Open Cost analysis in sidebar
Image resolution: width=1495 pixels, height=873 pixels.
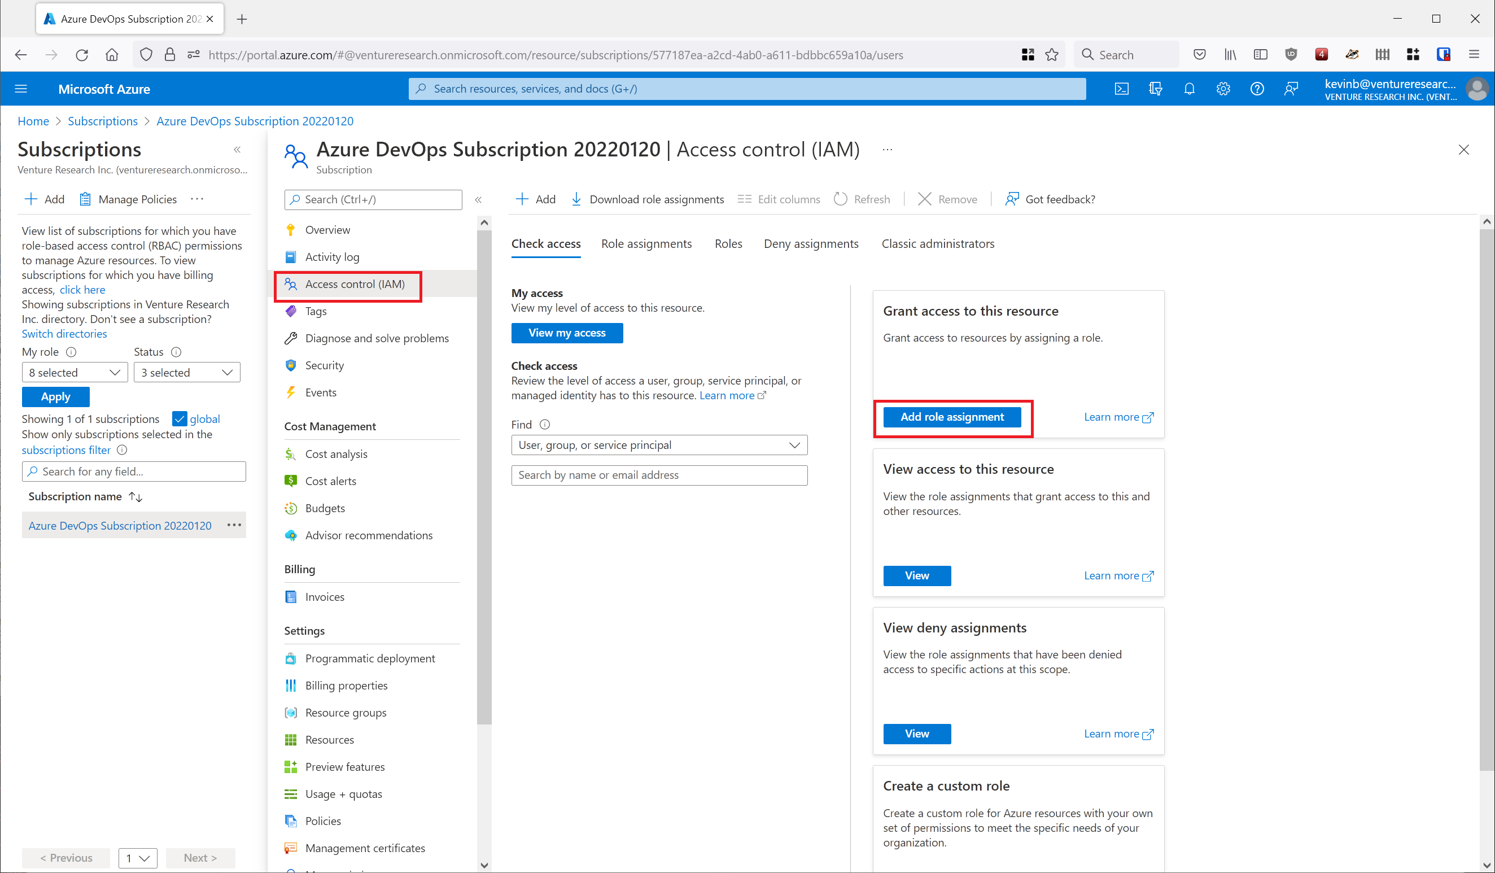(x=336, y=454)
